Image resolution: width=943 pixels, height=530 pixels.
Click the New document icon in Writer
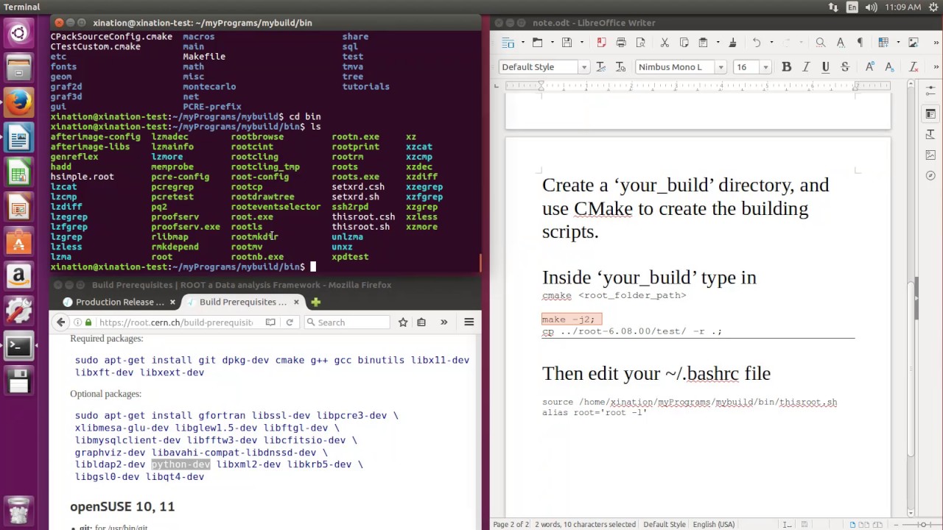point(508,43)
